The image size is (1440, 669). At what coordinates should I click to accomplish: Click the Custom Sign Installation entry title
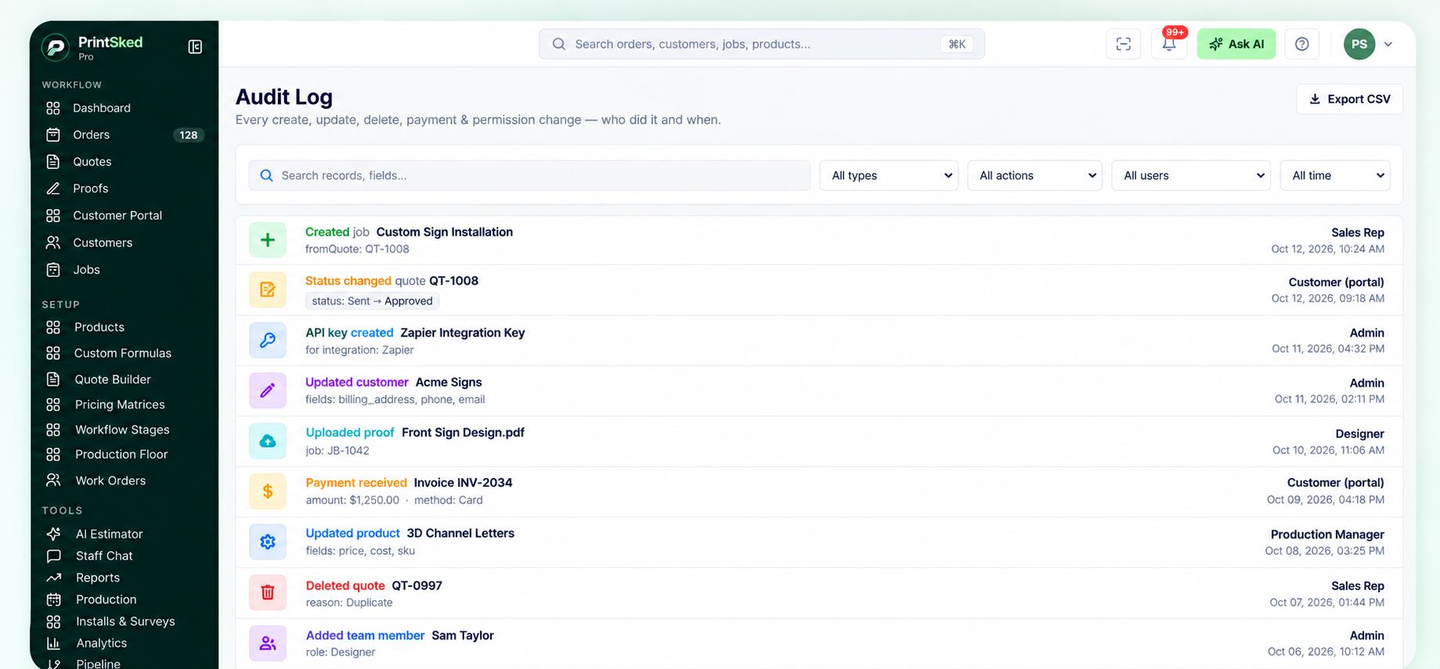coord(444,232)
